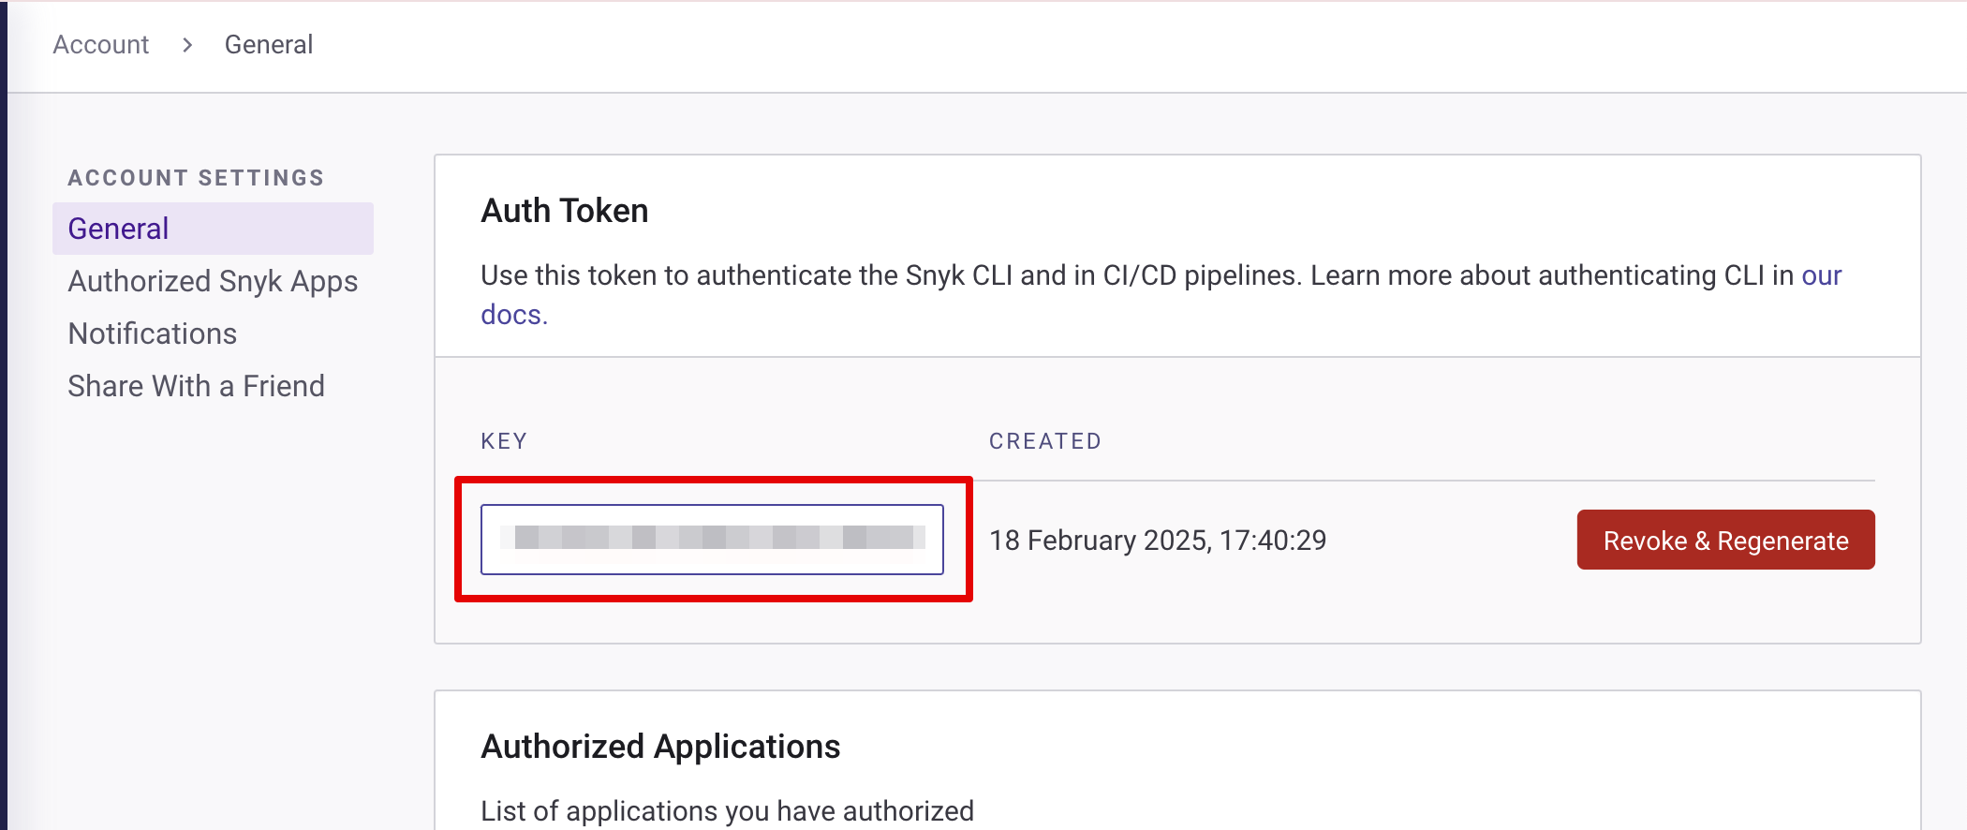Viewport: 1967px width, 830px height.
Task: Go to Account in the breadcrumb
Action: (x=101, y=45)
